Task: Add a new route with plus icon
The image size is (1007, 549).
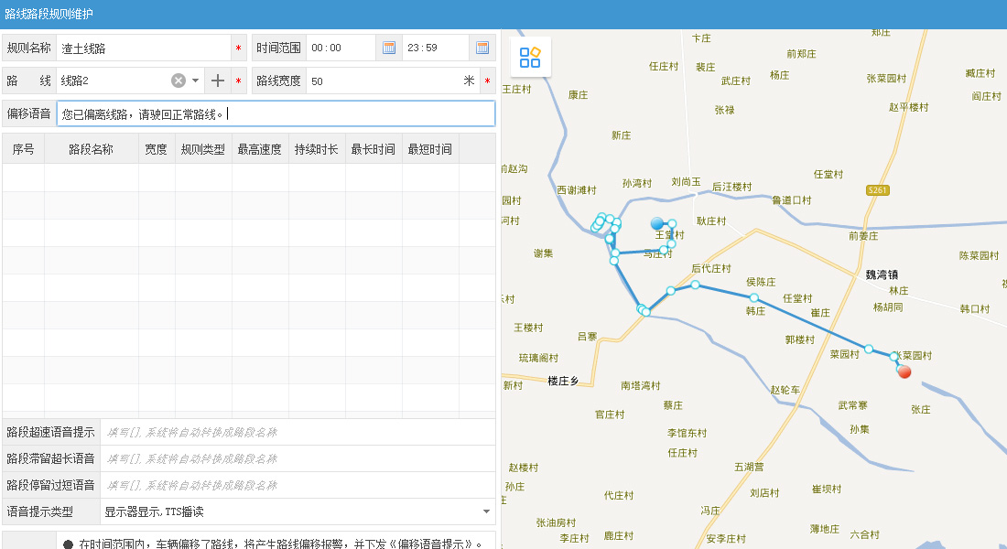Action: point(218,81)
